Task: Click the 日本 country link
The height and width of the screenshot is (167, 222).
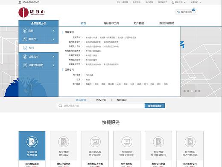Action: pos(159,84)
